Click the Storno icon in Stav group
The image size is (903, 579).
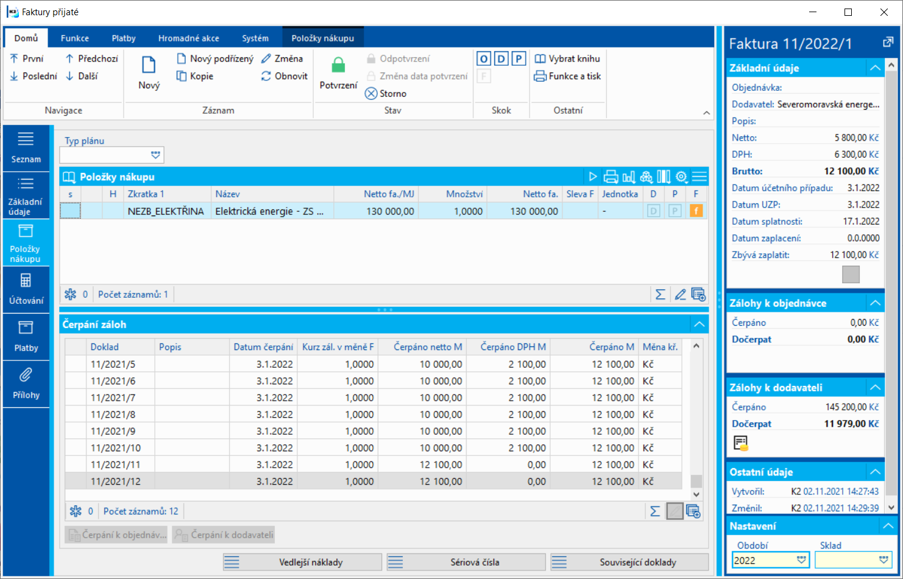pyautogui.click(x=371, y=94)
